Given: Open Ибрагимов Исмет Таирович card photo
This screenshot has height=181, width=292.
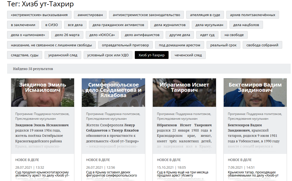Looking at the screenshot, I should (x=184, y=92).
